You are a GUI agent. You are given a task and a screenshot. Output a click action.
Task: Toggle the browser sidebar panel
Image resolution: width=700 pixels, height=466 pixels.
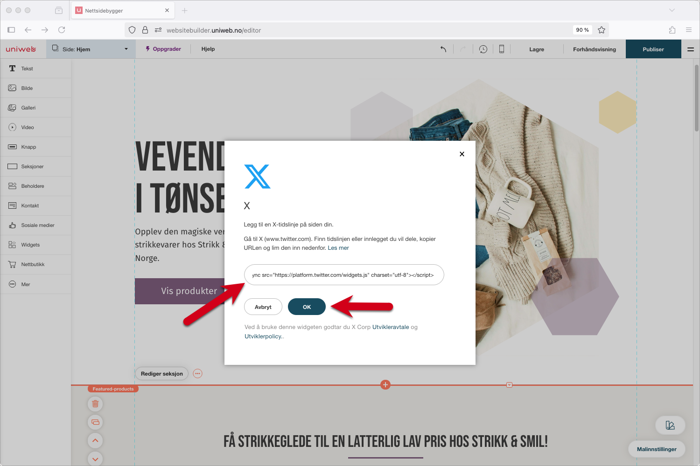pos(11,30)
